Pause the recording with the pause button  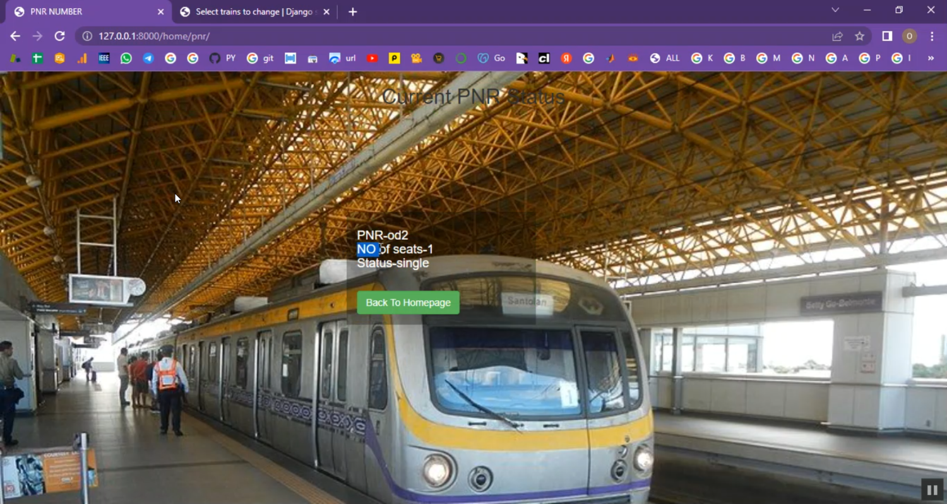coord(932,489)
